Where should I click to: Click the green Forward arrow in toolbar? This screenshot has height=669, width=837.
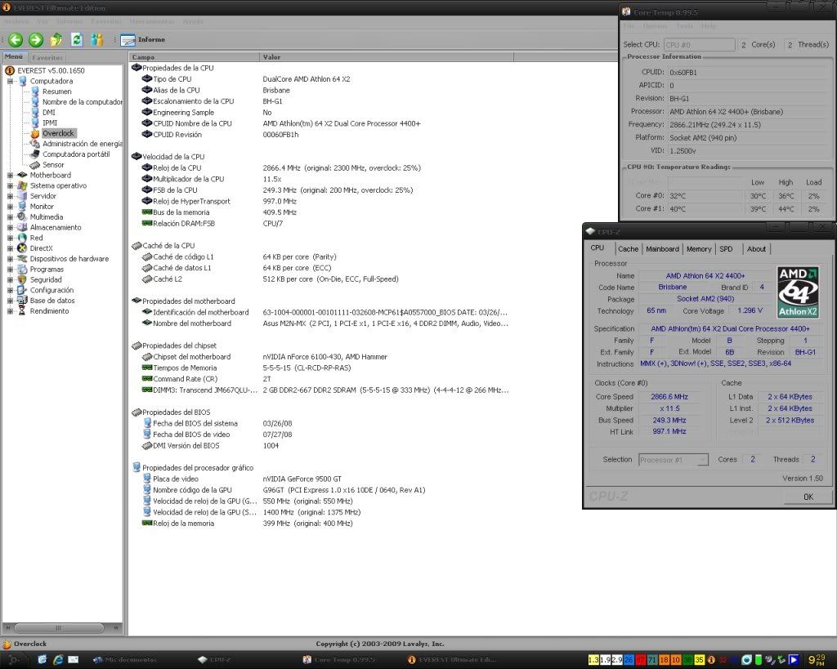35,39
